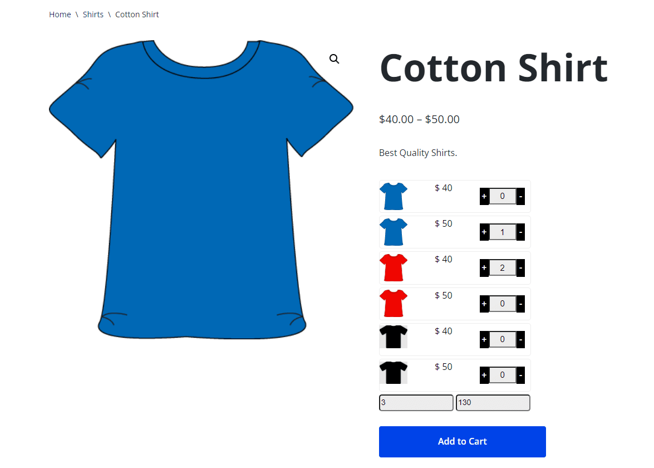
Task: Click quantity field showing 1
Action: 502,232
